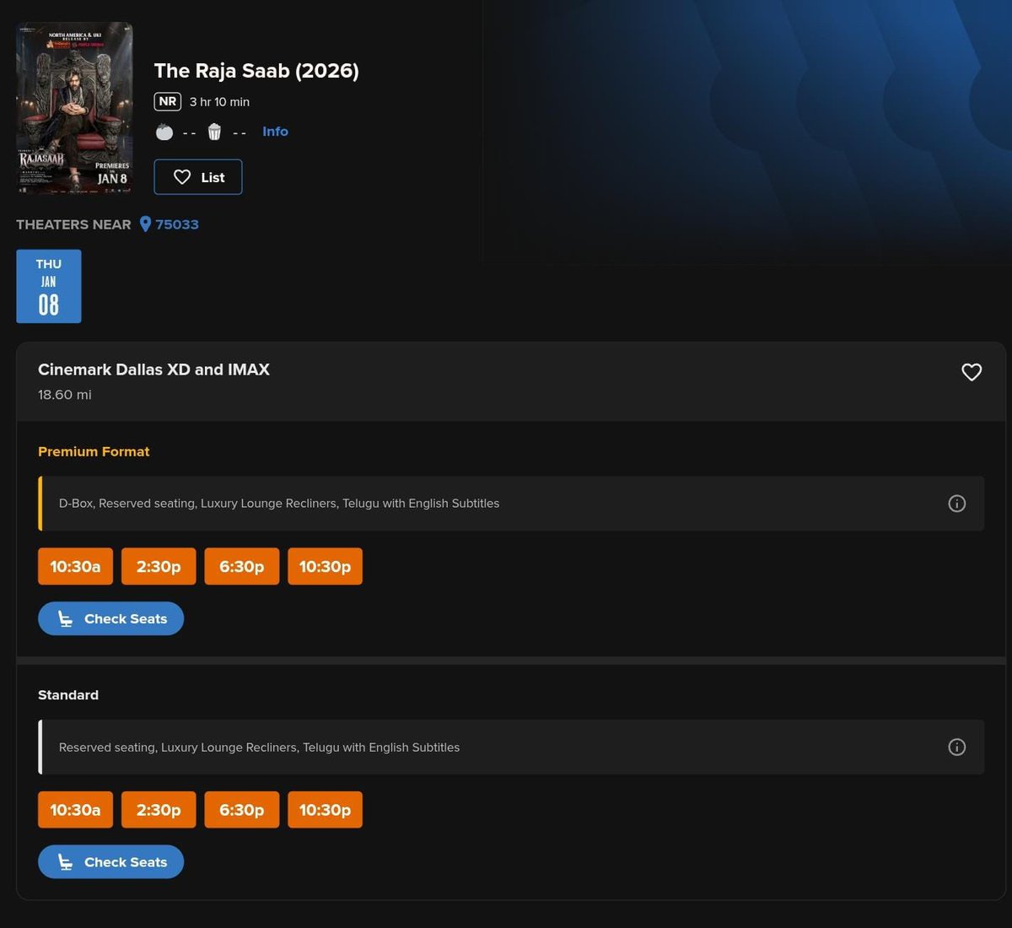1012x928 pixels.
Task: Open the Info link beside the scores
Action: (x=275, y=132)
